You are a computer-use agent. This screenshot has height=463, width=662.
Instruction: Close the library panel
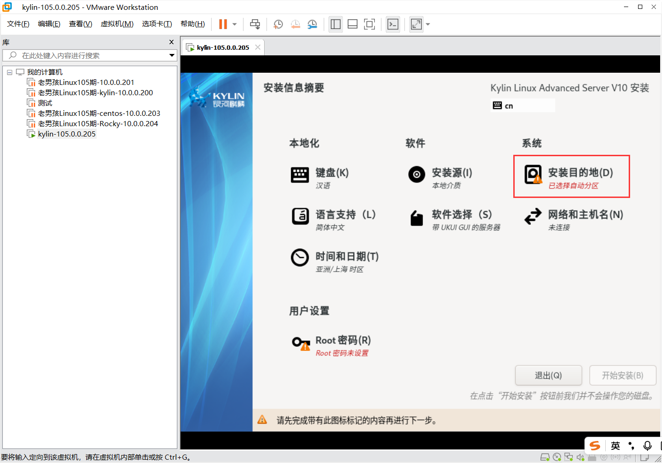click(x=171, y=42)
